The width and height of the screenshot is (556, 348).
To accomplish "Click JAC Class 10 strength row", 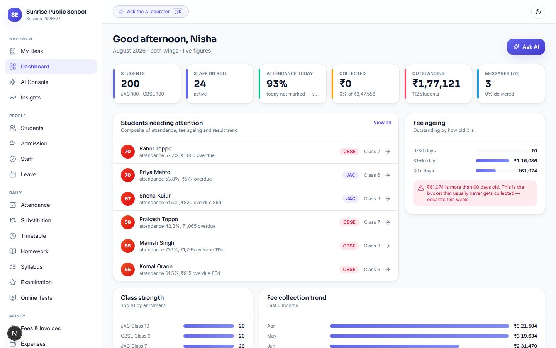I will 183,326.
